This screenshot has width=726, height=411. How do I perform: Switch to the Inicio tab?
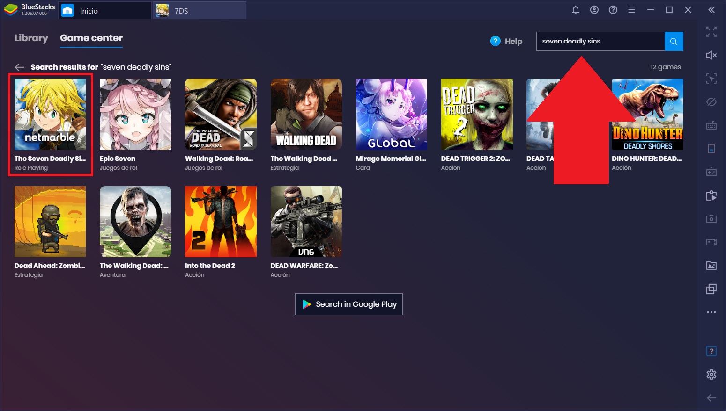(105, 10)
